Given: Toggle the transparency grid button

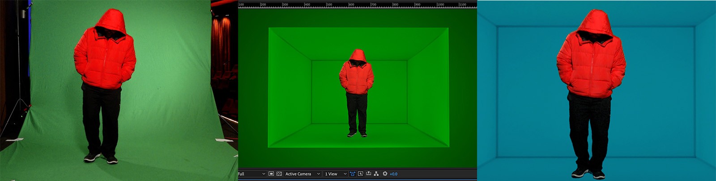Looking at the screenshot, I should (x=279, y=174).
